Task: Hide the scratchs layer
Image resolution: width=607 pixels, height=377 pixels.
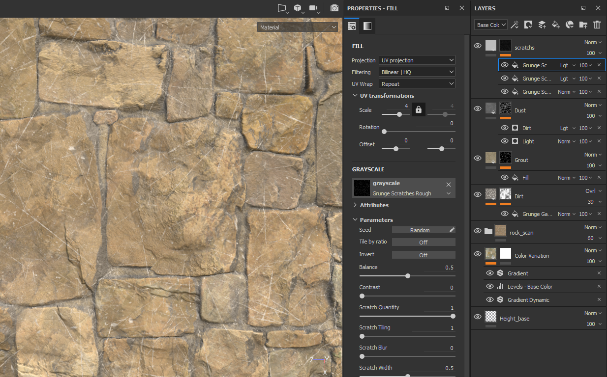Action: (x=477, y=46)
